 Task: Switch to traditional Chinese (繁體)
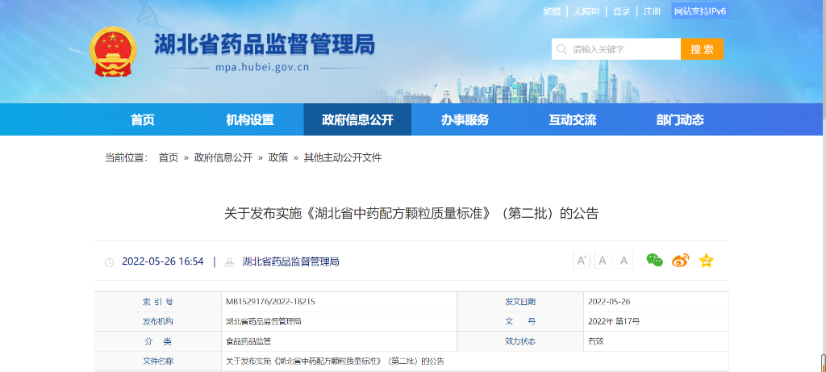pyautogui.click(x=552, y=11)
